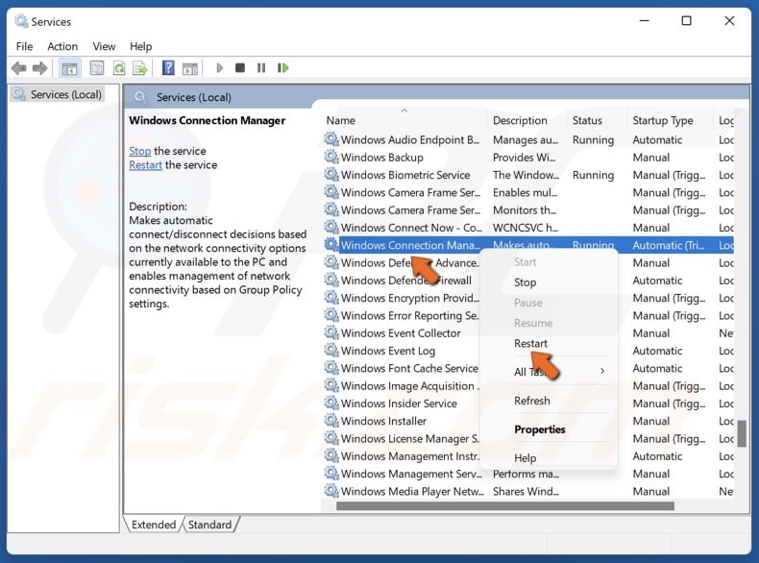Screen dimensions: 759x563
Task: Click the Services app icon in the title bar
Action: point(21,21)
